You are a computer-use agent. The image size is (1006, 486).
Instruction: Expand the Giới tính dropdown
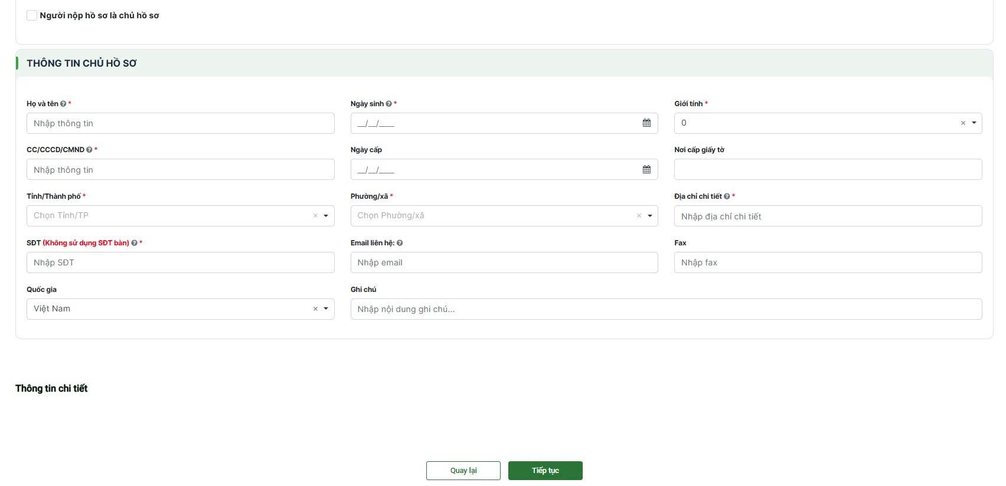pos(974,123)
